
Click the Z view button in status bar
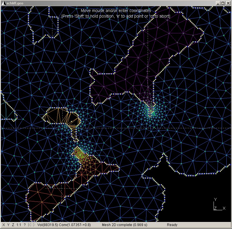tap(13, 225)
